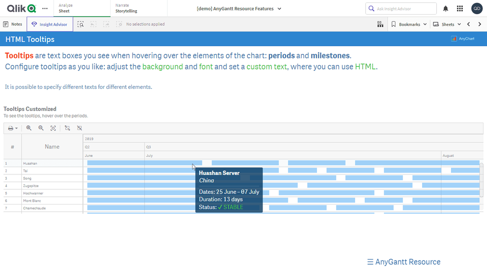The height and width of the screenshot is (273, 487).
Task: Open the app title dropdown menu
Action: [239, 9]
